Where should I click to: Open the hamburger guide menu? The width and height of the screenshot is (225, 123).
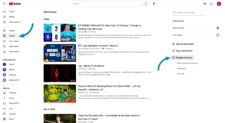click(4, 4)
